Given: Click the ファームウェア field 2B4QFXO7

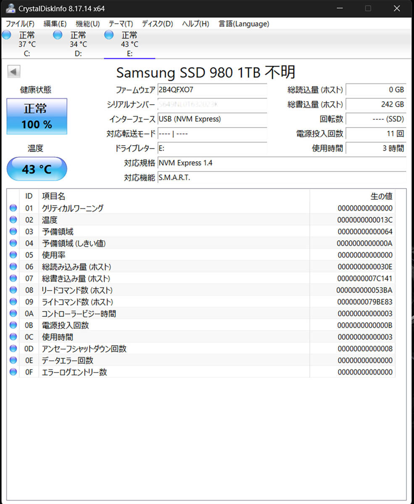Looking at the screenshot, I should (212, 89).
